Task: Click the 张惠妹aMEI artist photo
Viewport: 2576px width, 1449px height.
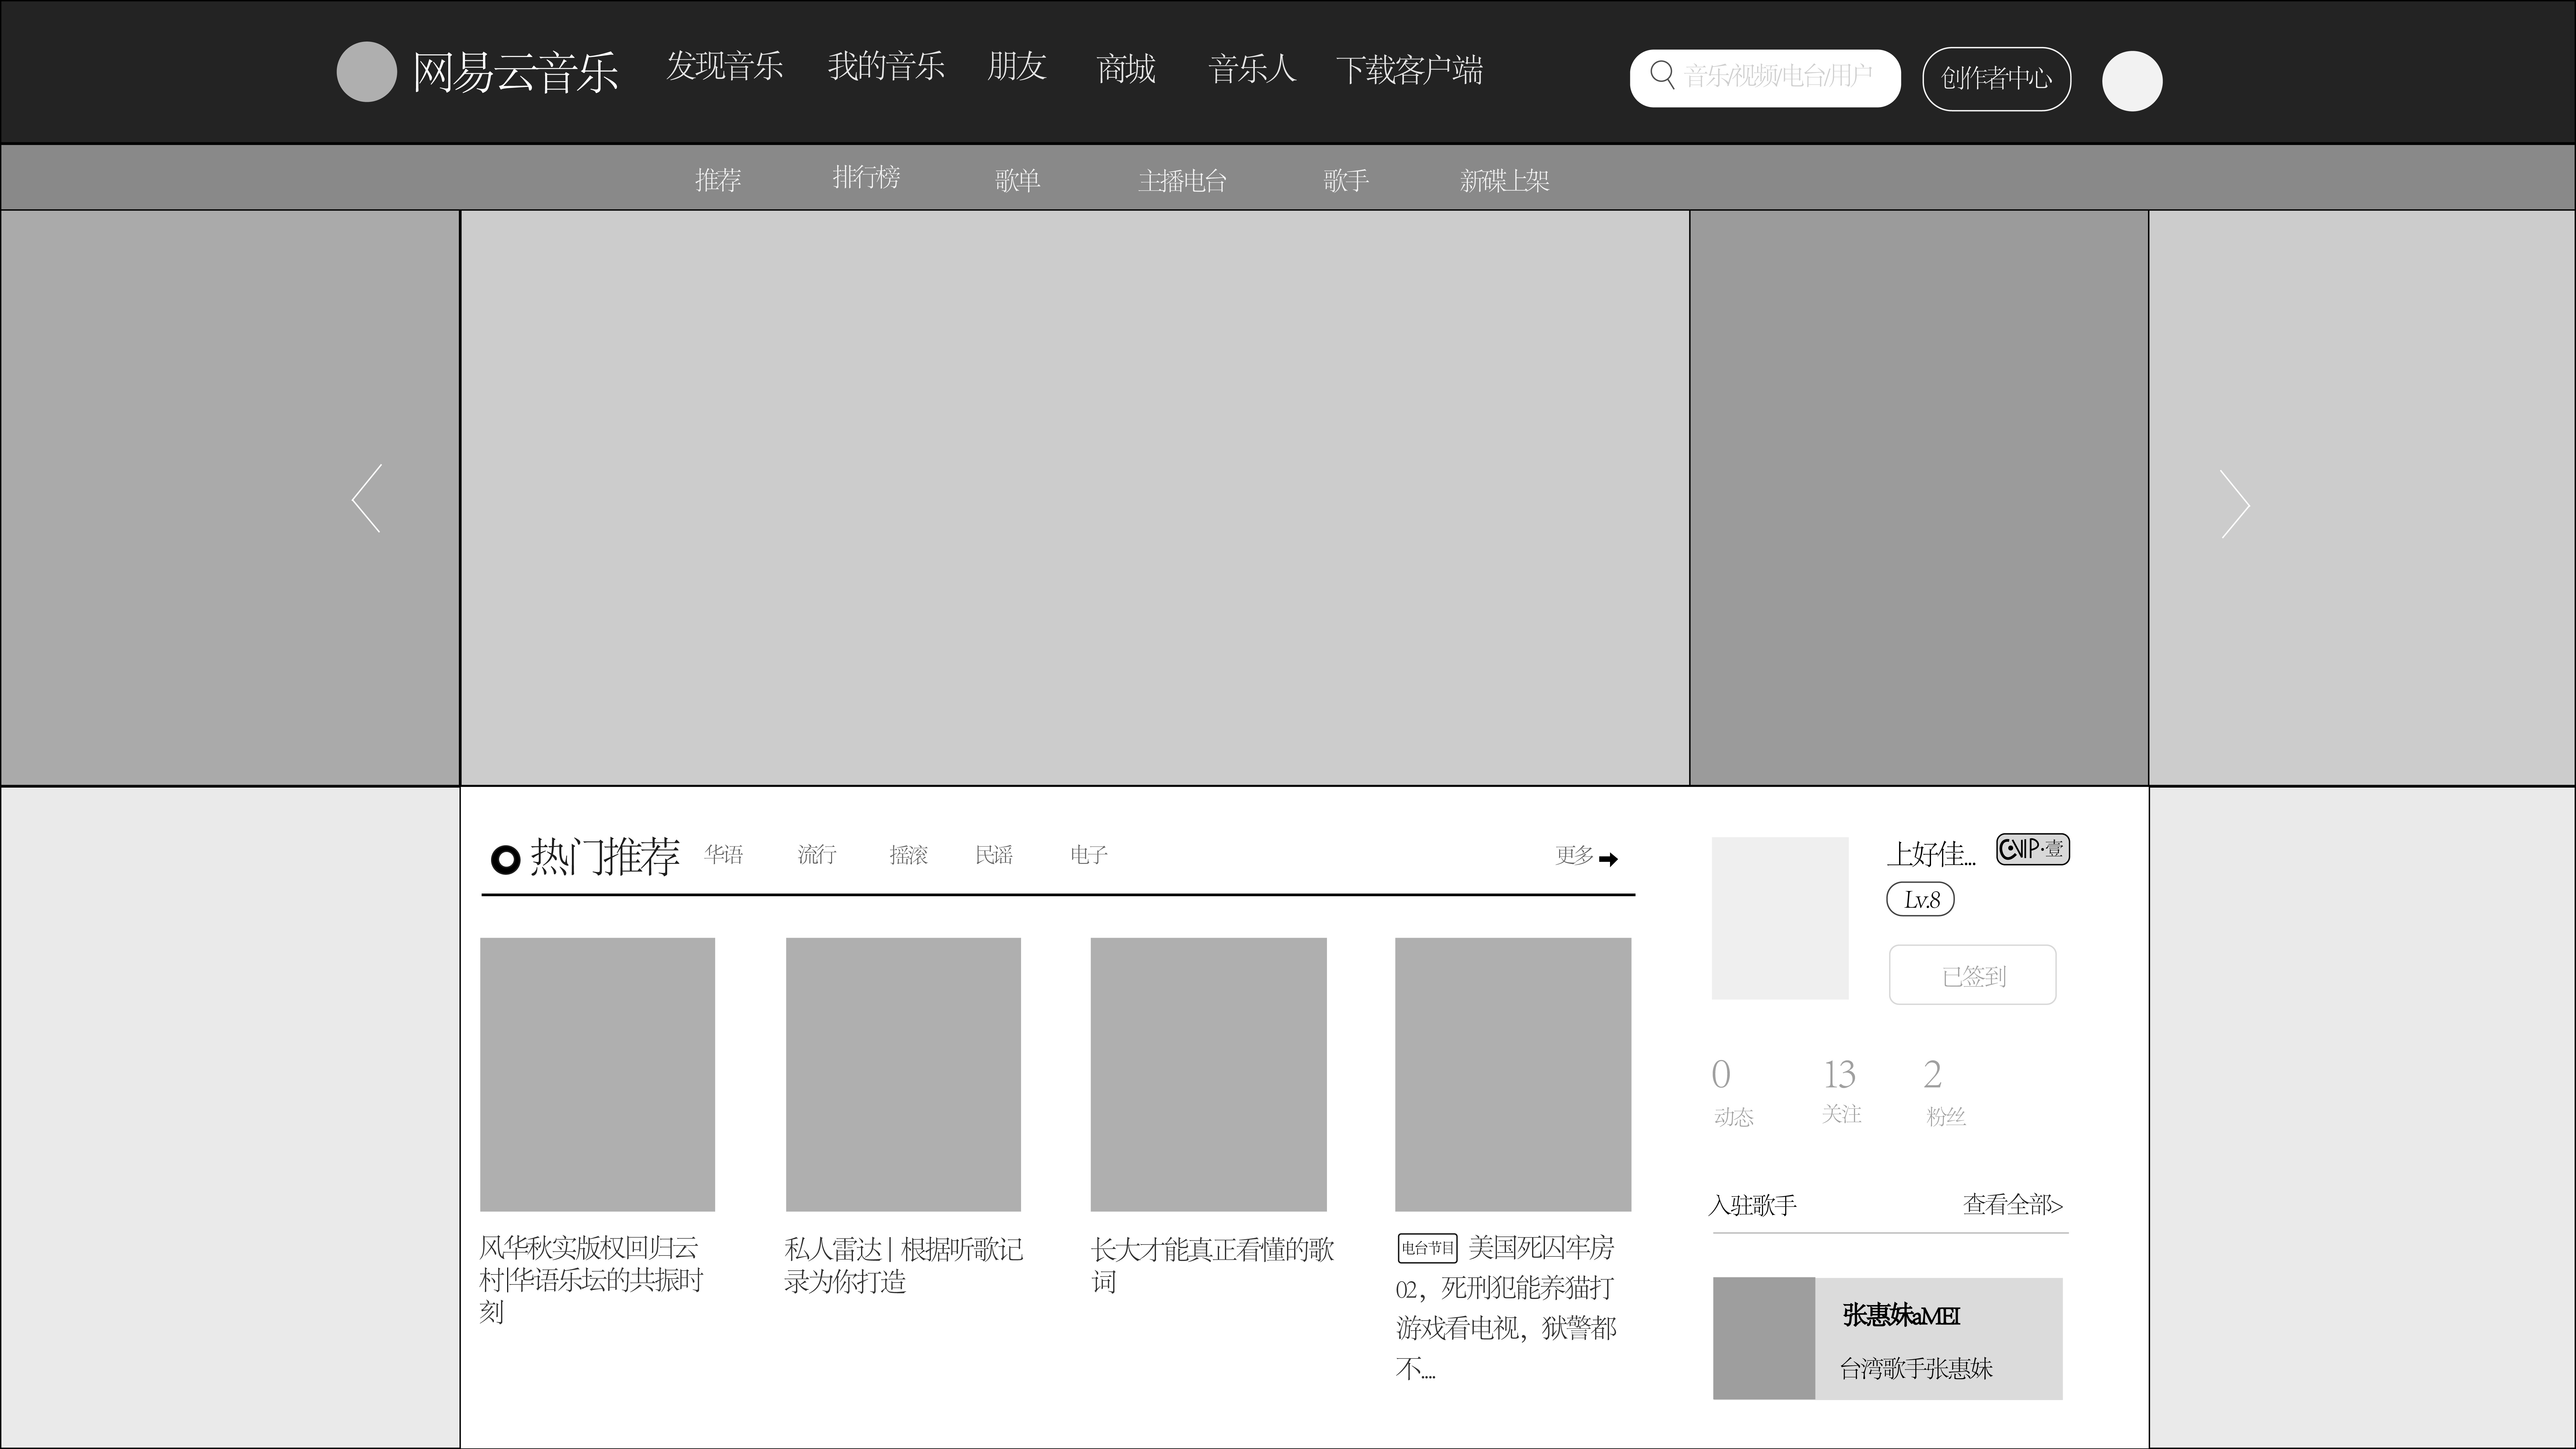Action: pyautogui.click(x=1764, y=1338)
